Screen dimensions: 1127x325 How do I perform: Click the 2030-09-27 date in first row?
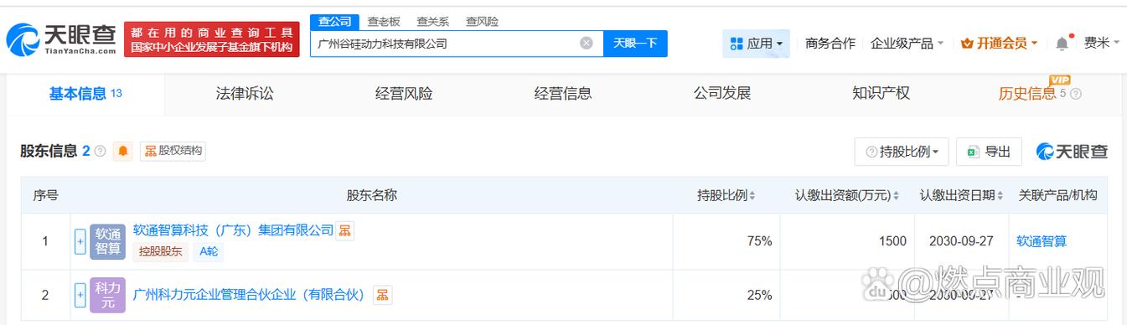[x=961, y=241]
